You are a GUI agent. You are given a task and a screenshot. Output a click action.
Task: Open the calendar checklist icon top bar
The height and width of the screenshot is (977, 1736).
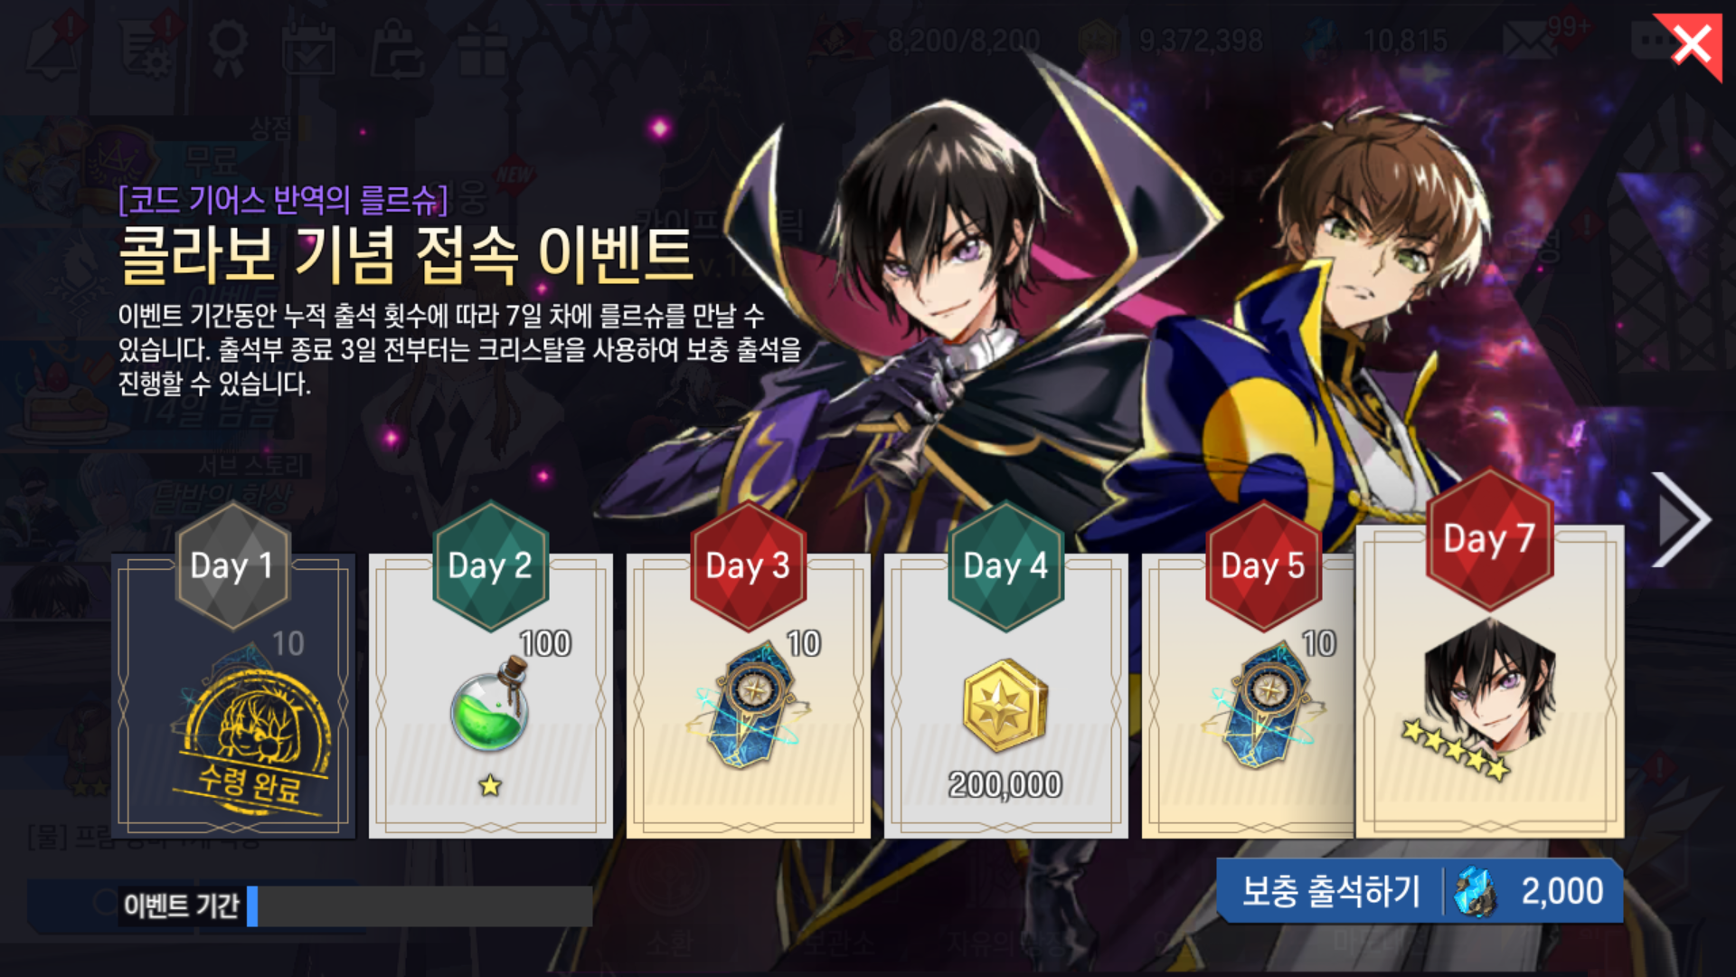point(307,50)
